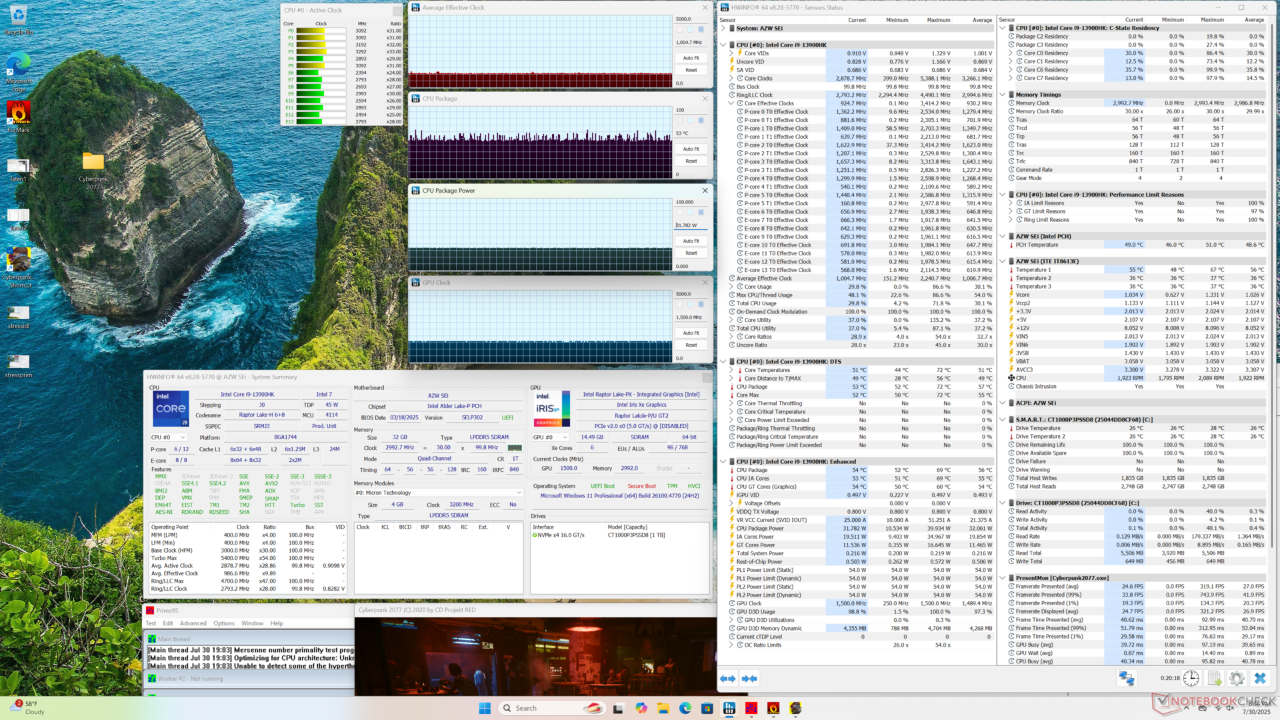This screenshot has width=1280, height=720.
Task: Collapse the C-State Residency sensor group
Action: (x=1003, y=28)
